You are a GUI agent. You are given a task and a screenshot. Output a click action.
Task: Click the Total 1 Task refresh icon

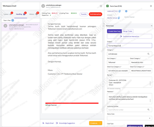click(x=13, y=20)
